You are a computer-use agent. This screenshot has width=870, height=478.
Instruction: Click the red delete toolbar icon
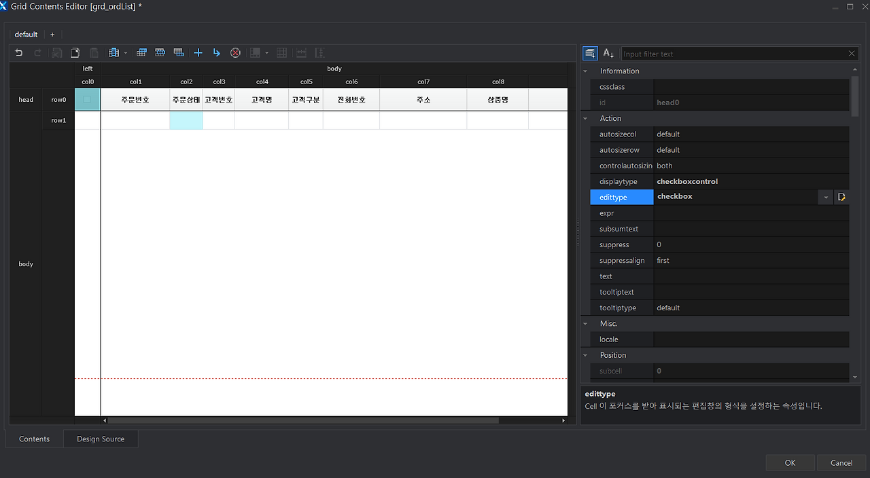tap(235, 52)
